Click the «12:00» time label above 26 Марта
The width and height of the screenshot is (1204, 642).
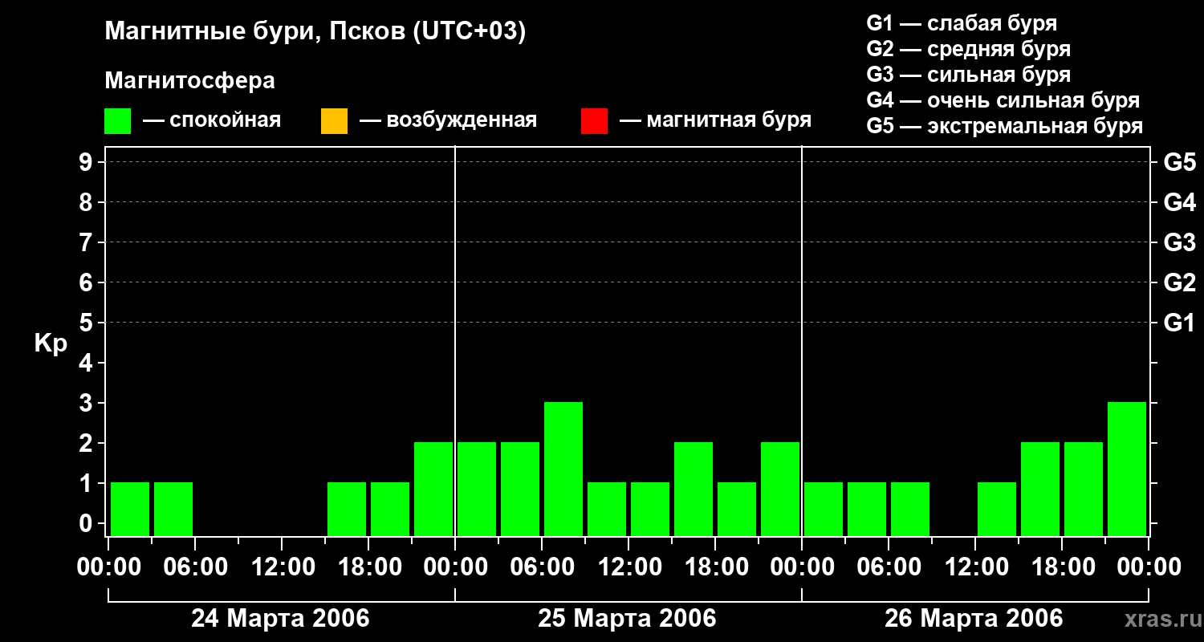coord(975,567)
